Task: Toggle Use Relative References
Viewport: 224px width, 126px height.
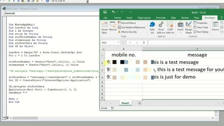Action: pyautogui.click(x=132, y=27)
